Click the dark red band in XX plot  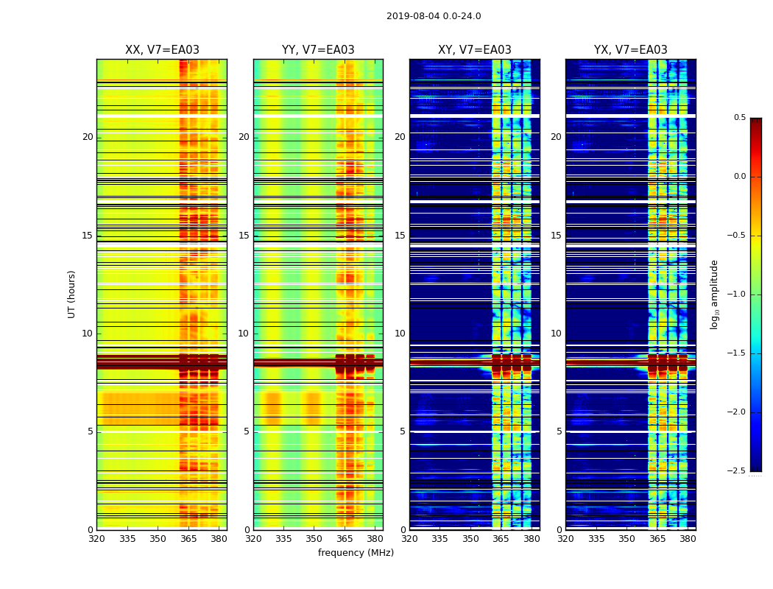tap(162, 362)
